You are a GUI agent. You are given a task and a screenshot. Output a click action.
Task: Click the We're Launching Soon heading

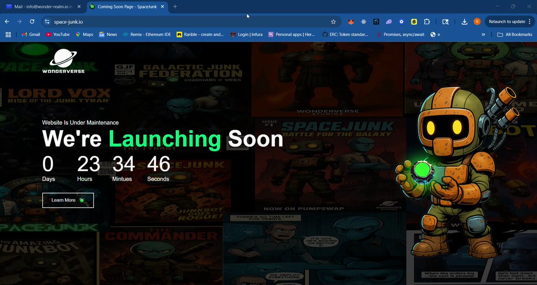click(163, 139)
